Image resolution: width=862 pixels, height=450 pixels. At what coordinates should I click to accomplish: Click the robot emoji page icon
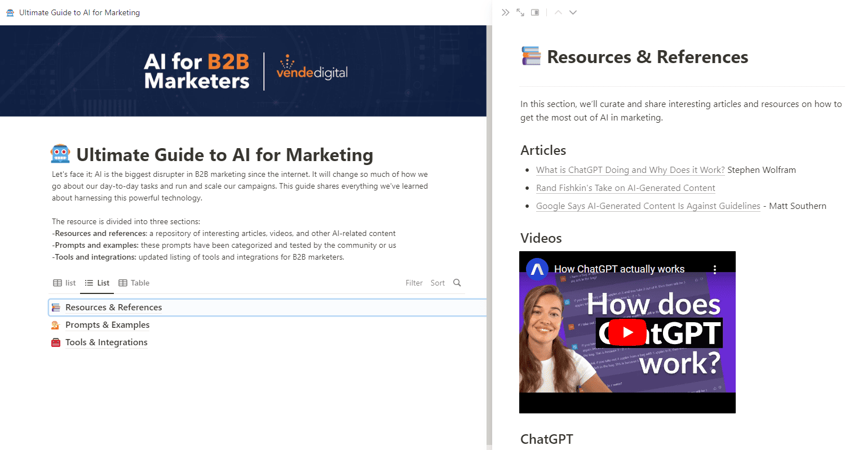pyautogui.click(x=60, y=153)
